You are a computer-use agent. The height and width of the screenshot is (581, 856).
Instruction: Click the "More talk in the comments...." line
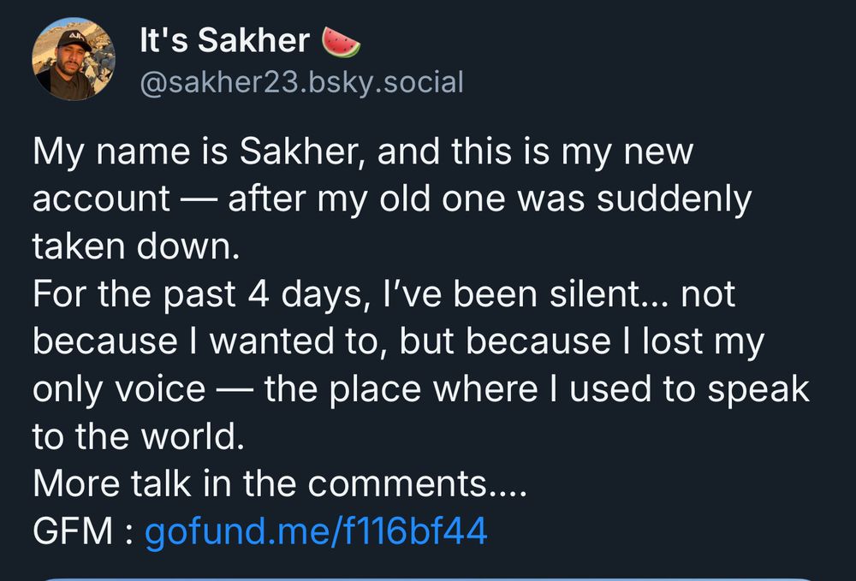pyautogui.click(x=280, y=484)
